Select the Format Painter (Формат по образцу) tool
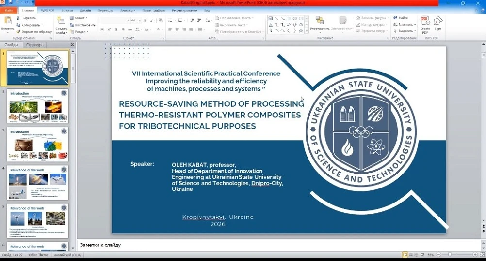This screenshot has height=261, width=486. click(18, 31)
